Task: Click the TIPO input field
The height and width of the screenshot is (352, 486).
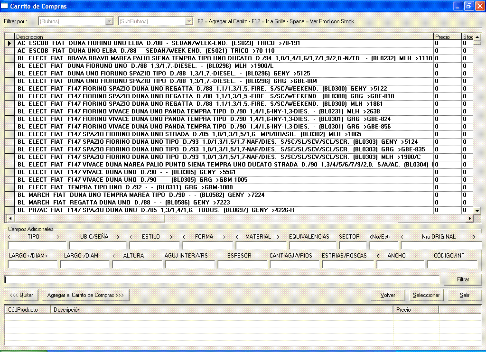Action: [x=37, y=246]
